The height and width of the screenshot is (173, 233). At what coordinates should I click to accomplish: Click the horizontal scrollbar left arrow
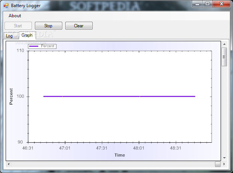9,164
